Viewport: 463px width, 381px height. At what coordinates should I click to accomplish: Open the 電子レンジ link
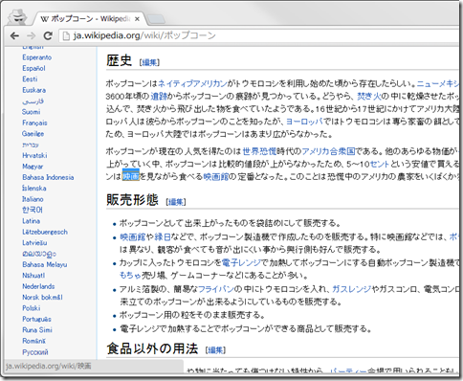[x=241, y=262]
